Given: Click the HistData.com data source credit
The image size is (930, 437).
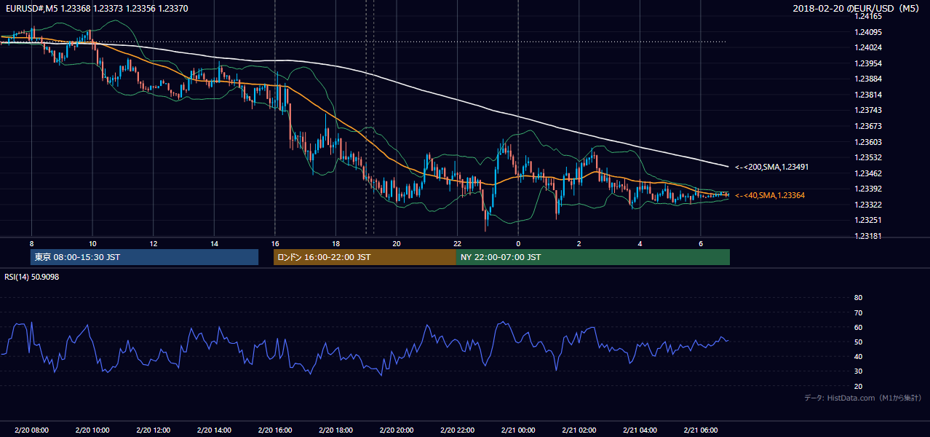Looking at the screenshot, I should (863, 398).
